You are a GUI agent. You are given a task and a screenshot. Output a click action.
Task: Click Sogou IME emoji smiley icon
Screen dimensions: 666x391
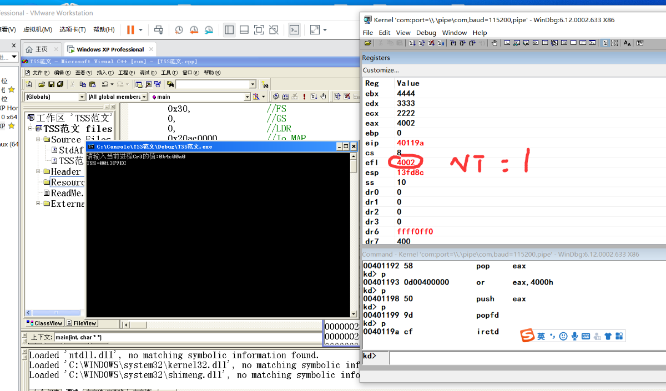[563, 336]
